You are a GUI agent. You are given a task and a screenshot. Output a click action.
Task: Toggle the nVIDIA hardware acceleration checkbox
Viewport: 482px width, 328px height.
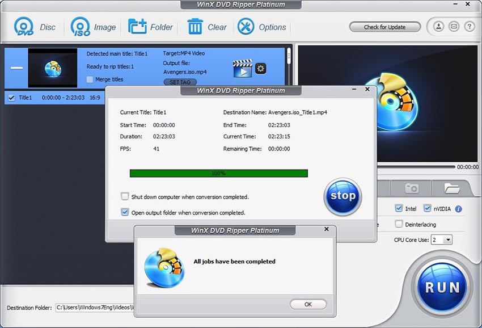tap(428, 209)
